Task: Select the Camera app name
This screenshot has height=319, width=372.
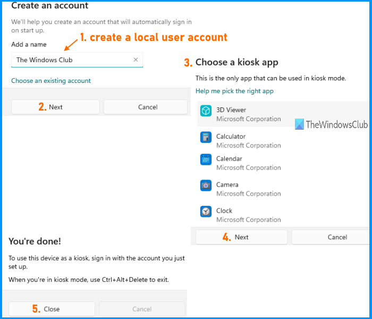Action: pyautogui.click(x=227, y=184)
